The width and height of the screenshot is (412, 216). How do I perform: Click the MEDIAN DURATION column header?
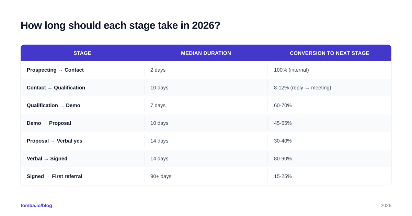point(206,53)
